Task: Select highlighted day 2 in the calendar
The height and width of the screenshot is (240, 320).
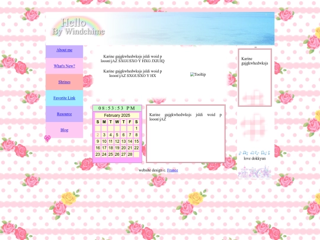Action: (98, 135)
